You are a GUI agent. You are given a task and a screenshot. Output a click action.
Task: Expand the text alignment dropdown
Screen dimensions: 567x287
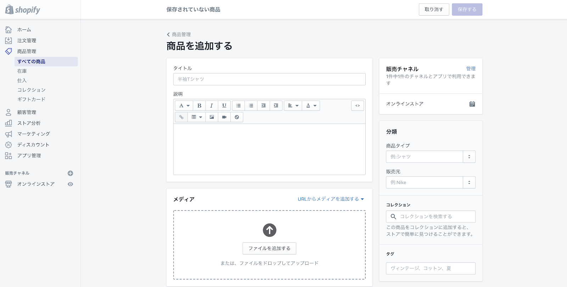coord(293,106)
